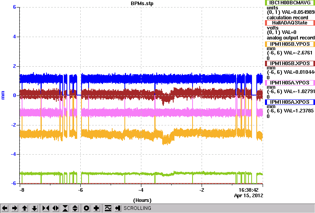
Task: Click the -6 hours tick label on x-axis
Action: pos(80,190)
